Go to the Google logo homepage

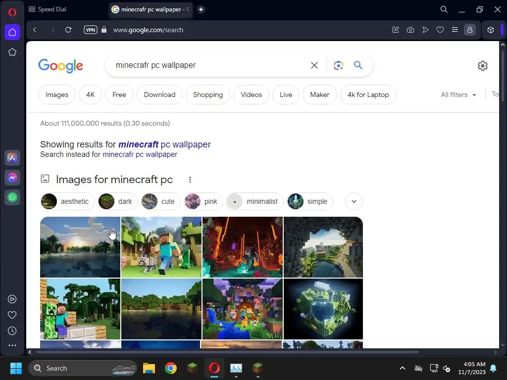coord(61,66)
